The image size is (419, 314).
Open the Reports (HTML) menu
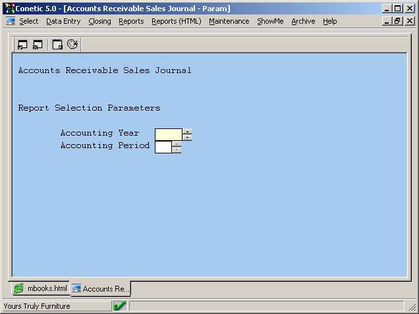coord(177,21)
